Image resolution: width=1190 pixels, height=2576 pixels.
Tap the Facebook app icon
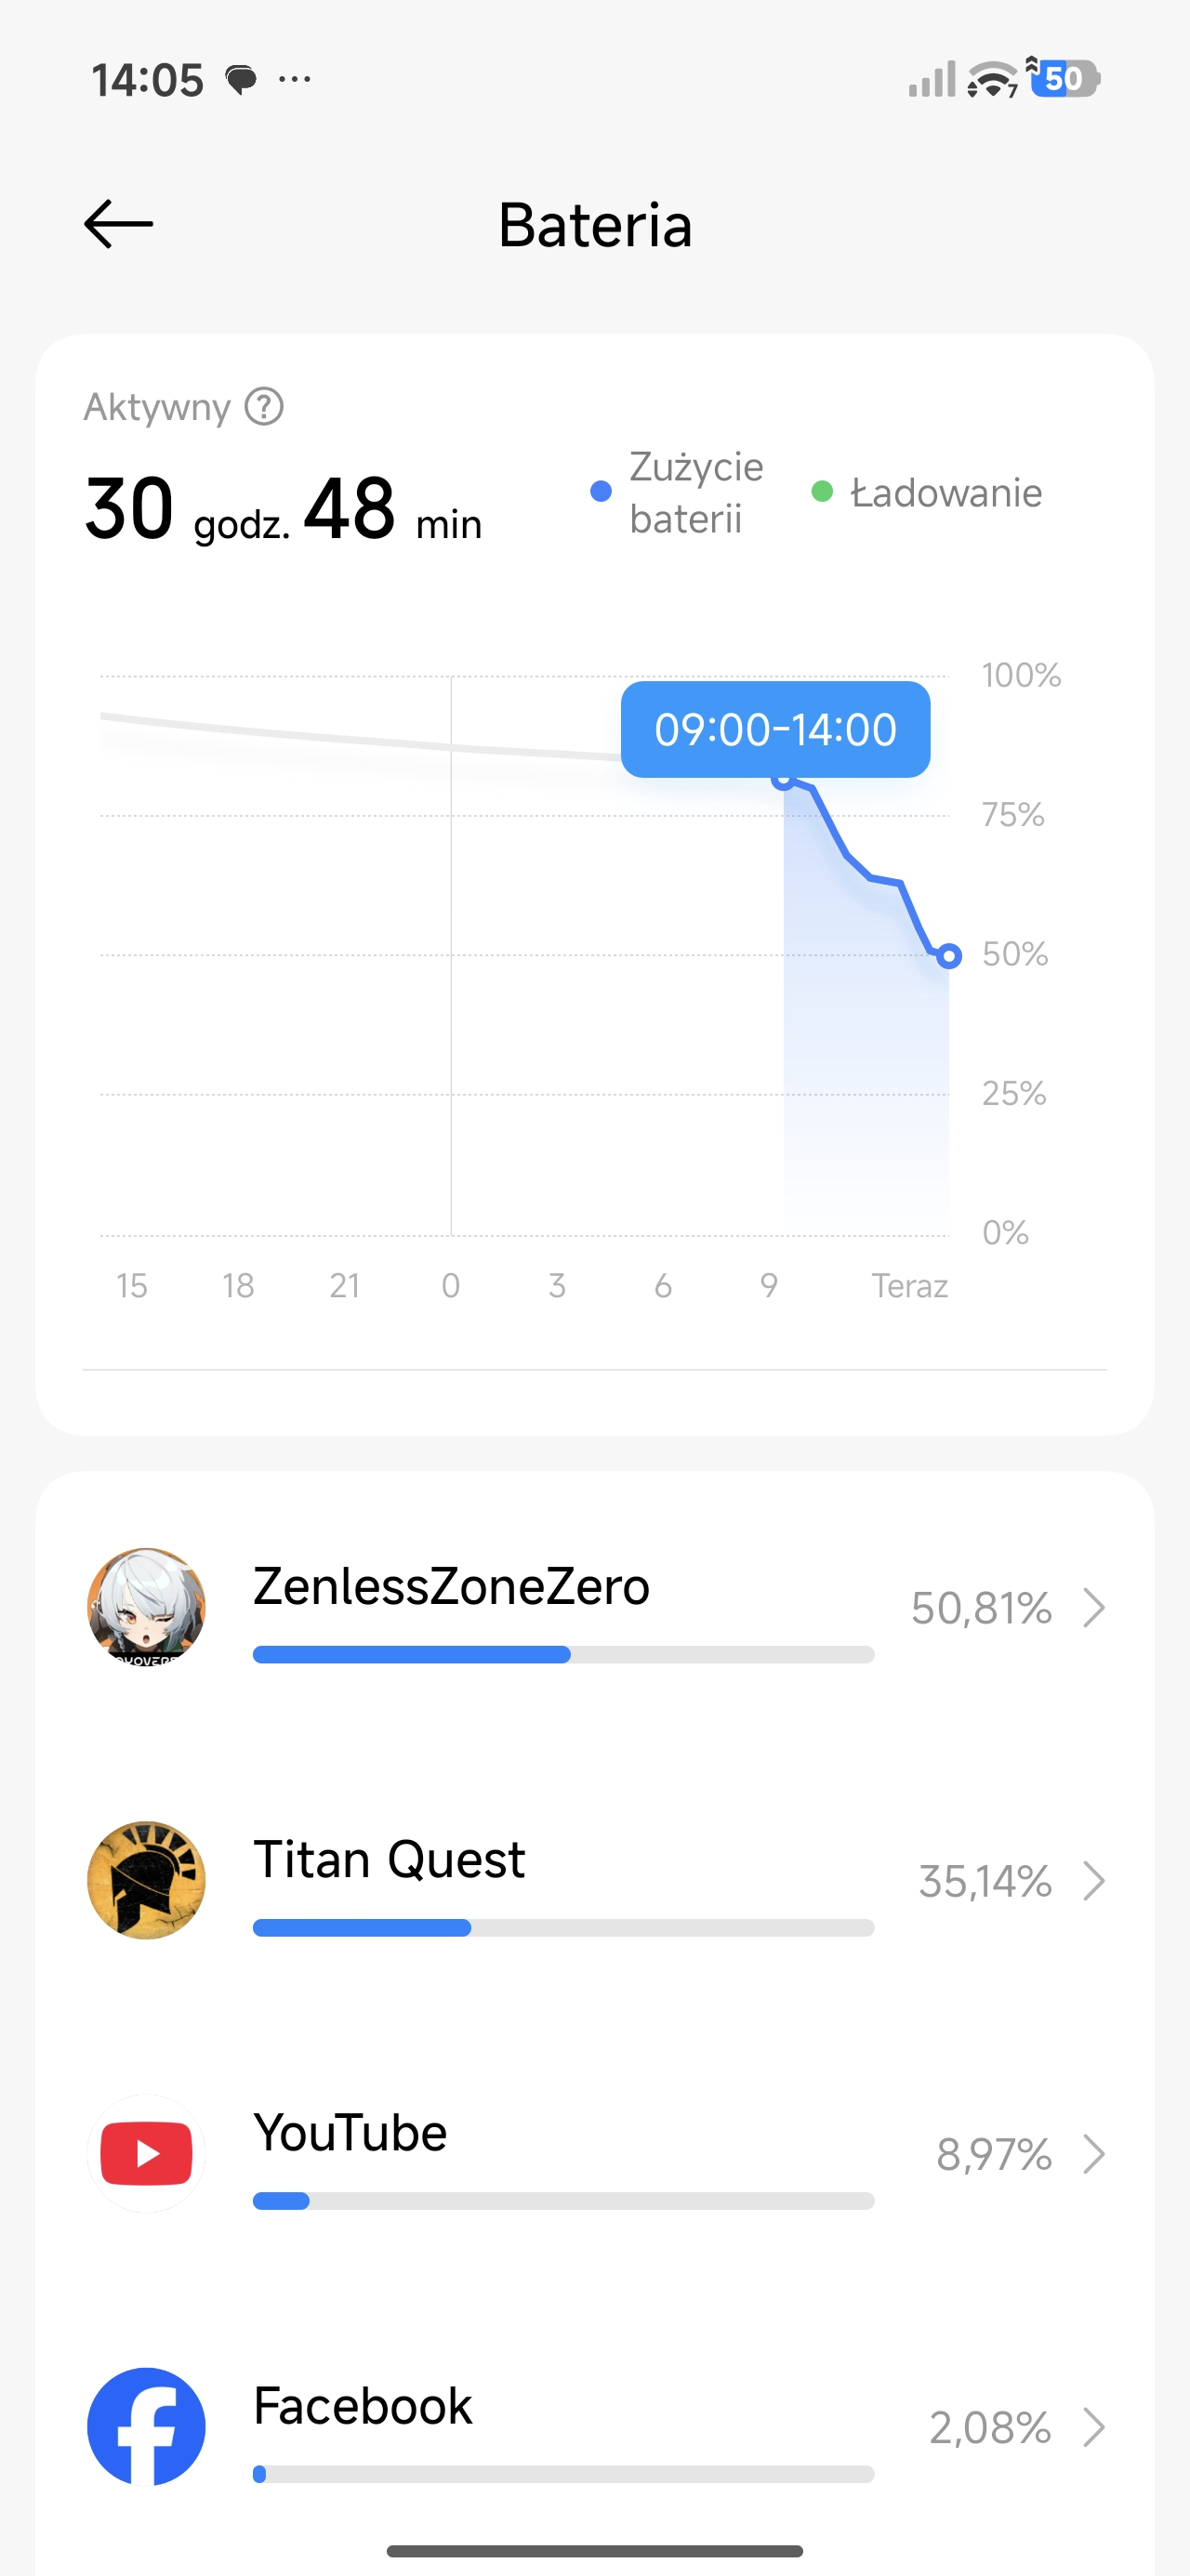146,2426
